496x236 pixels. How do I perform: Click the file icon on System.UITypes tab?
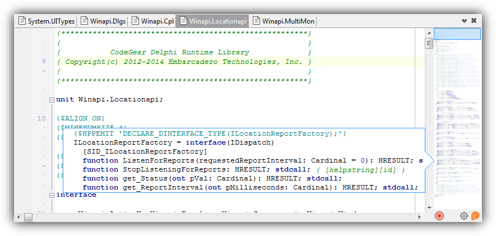[22, 21]
